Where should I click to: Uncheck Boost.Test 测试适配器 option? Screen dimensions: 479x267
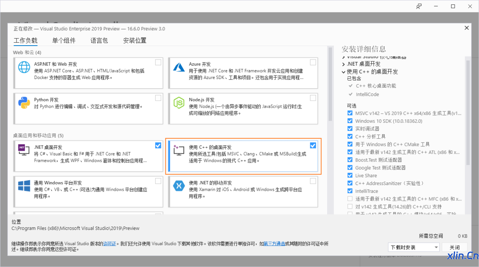(x=350, y=160)
